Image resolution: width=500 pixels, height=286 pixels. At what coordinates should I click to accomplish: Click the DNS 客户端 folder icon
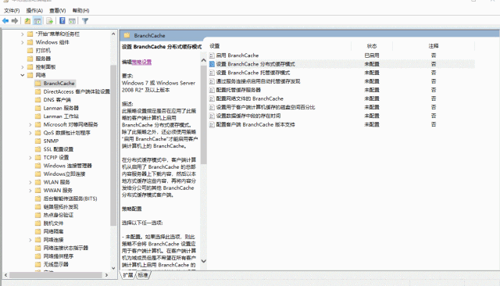[x=38, y=100]
